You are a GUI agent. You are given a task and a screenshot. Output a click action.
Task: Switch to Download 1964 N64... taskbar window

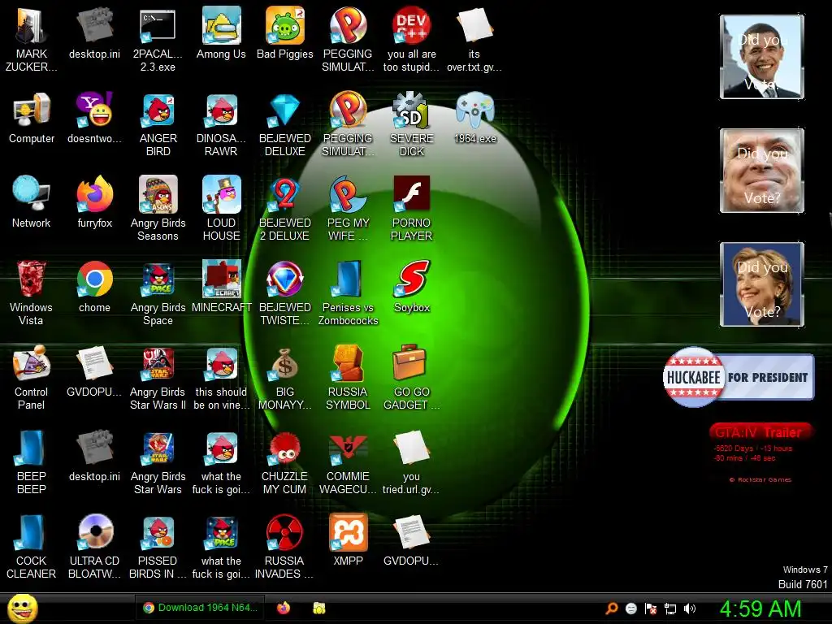pyautogui.click(x=201, y=608)
